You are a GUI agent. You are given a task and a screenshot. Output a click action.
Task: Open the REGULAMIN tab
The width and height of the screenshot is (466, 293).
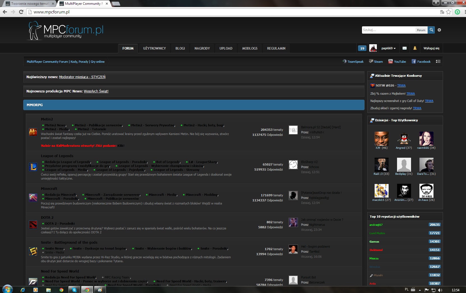[x=276, y=48]
